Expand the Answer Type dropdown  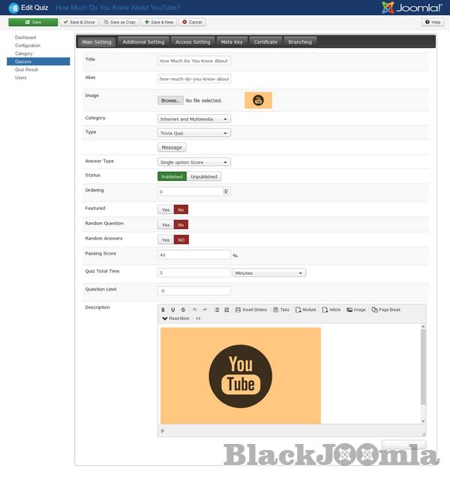pyautogui.click(x=194, y=162)
